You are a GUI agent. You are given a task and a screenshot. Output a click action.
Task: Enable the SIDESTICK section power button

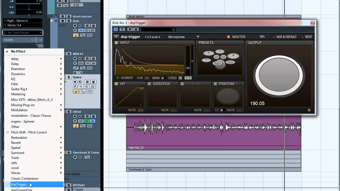click(x=149, y=84)
